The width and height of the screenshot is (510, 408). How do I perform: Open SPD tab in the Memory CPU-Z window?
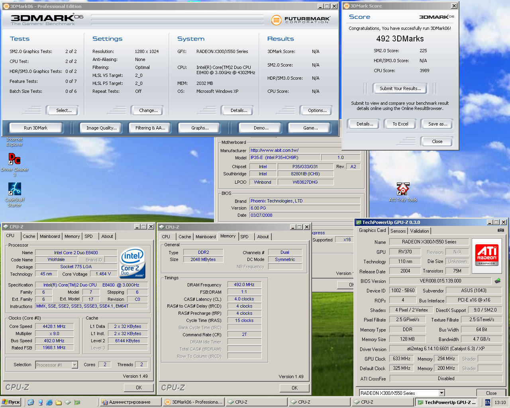[244, 237]
